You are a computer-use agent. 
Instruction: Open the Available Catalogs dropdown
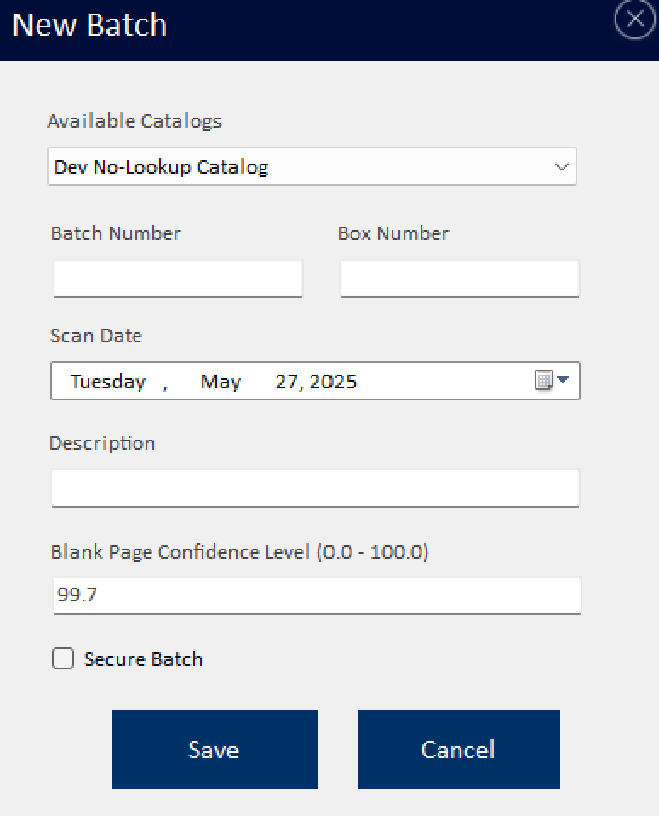pos(312,167)
